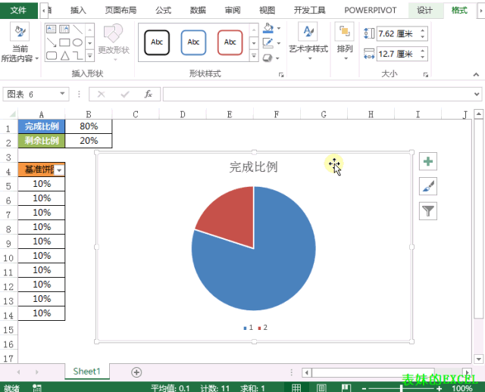
Task: Pick the arrow line shape
Action: point(51,42)
